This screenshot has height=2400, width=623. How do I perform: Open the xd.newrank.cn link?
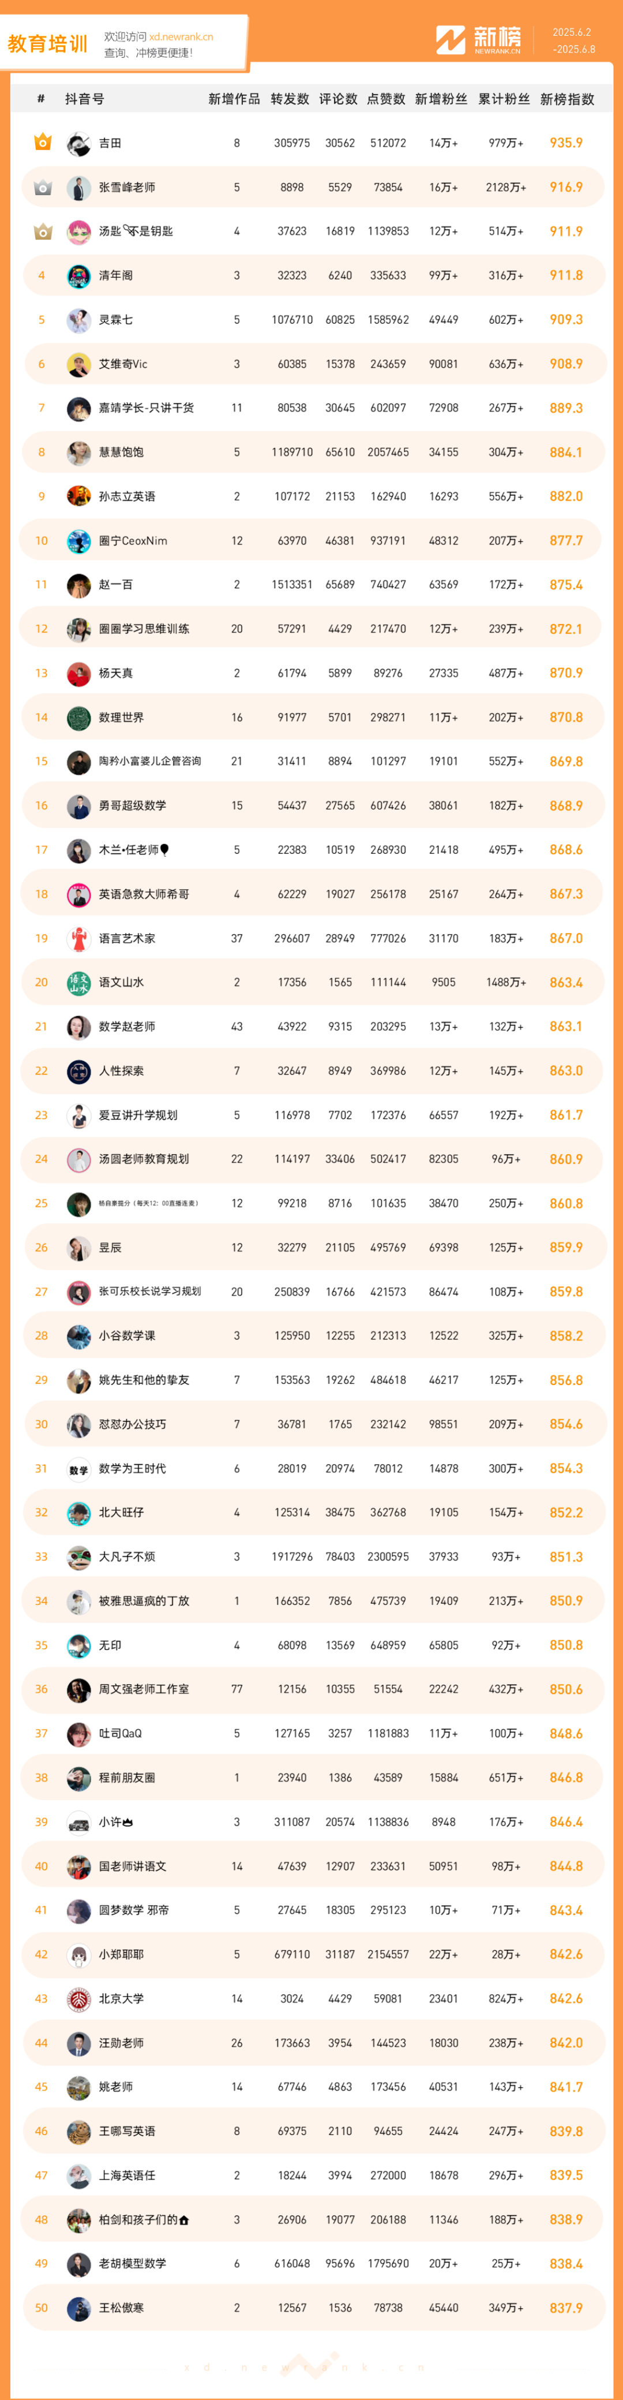pyautogui.click(x=181, y=36)
